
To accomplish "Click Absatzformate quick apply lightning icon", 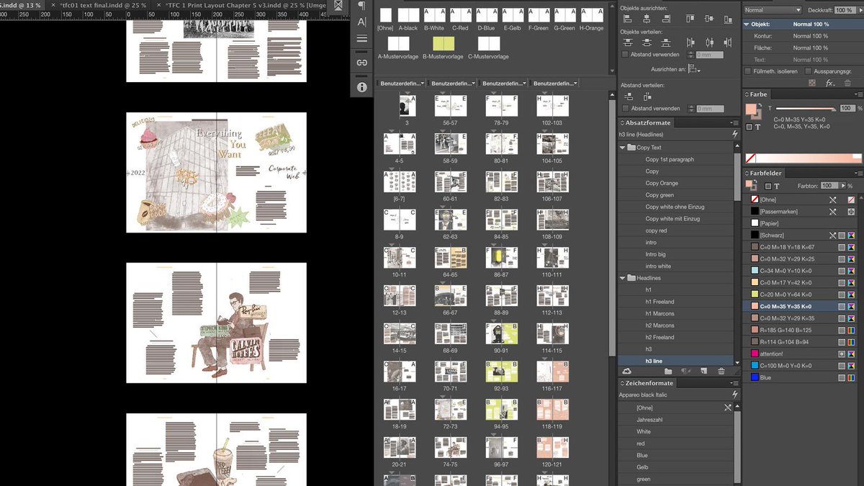I will [x=734, y=135].
